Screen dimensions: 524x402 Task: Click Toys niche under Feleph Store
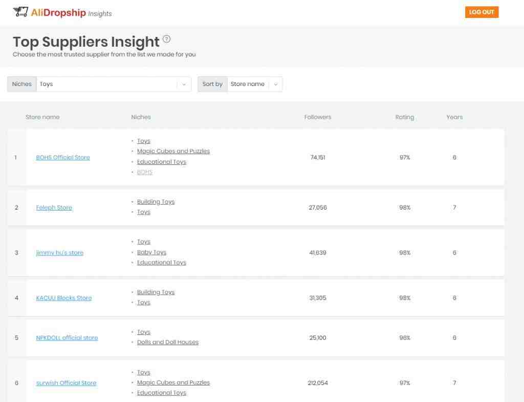[x=144, y=211]
